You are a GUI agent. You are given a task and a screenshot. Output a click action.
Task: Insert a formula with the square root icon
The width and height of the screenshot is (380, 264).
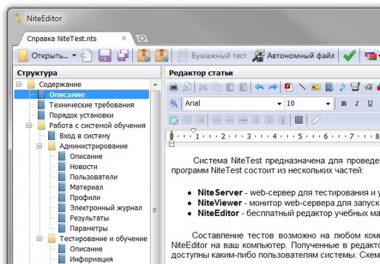(368, 87)
